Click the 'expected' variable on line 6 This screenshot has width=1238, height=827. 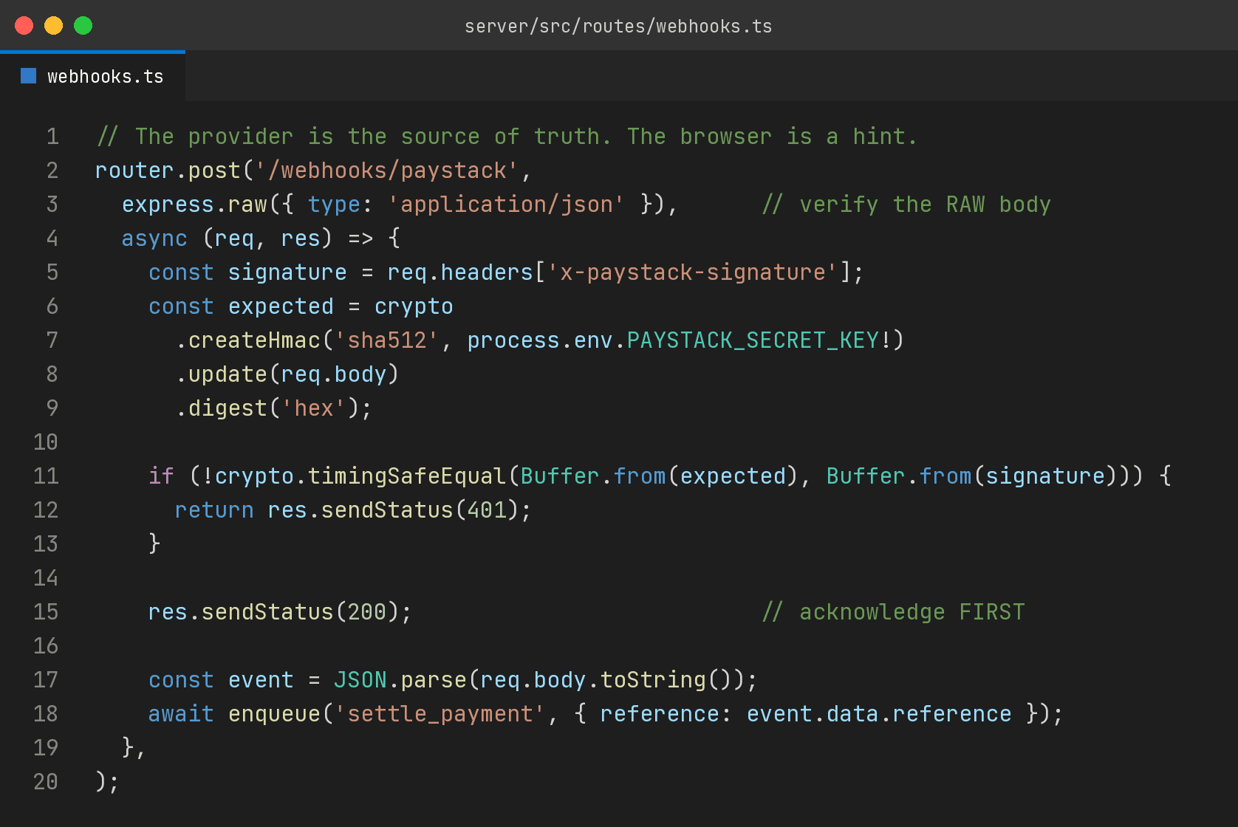tap(281, 306)
